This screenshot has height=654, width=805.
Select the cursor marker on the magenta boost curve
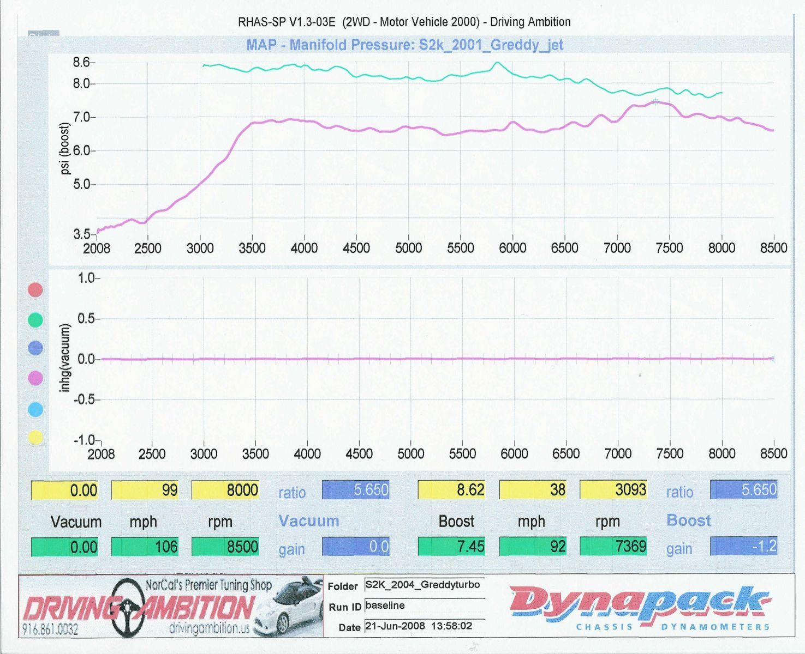point(655,102)
